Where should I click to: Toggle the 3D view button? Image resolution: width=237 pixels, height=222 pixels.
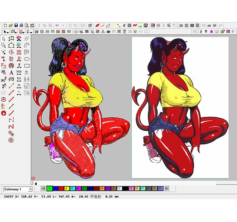(x=130, y=32)
